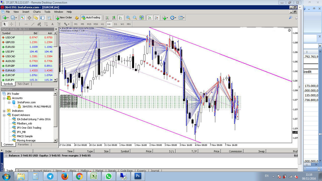Switch chart to line chart icon

[120, 18]
